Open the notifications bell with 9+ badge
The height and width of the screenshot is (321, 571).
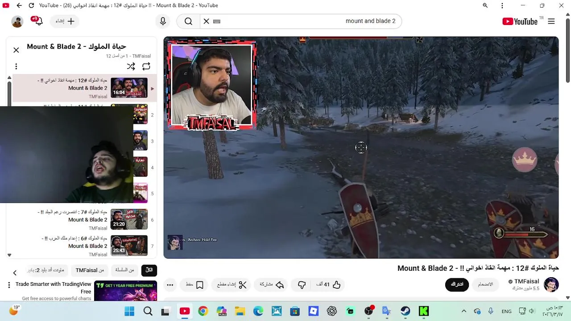38,21
